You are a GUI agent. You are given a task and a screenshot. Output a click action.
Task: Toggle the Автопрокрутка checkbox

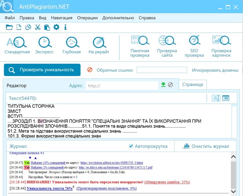click(131, 146)
